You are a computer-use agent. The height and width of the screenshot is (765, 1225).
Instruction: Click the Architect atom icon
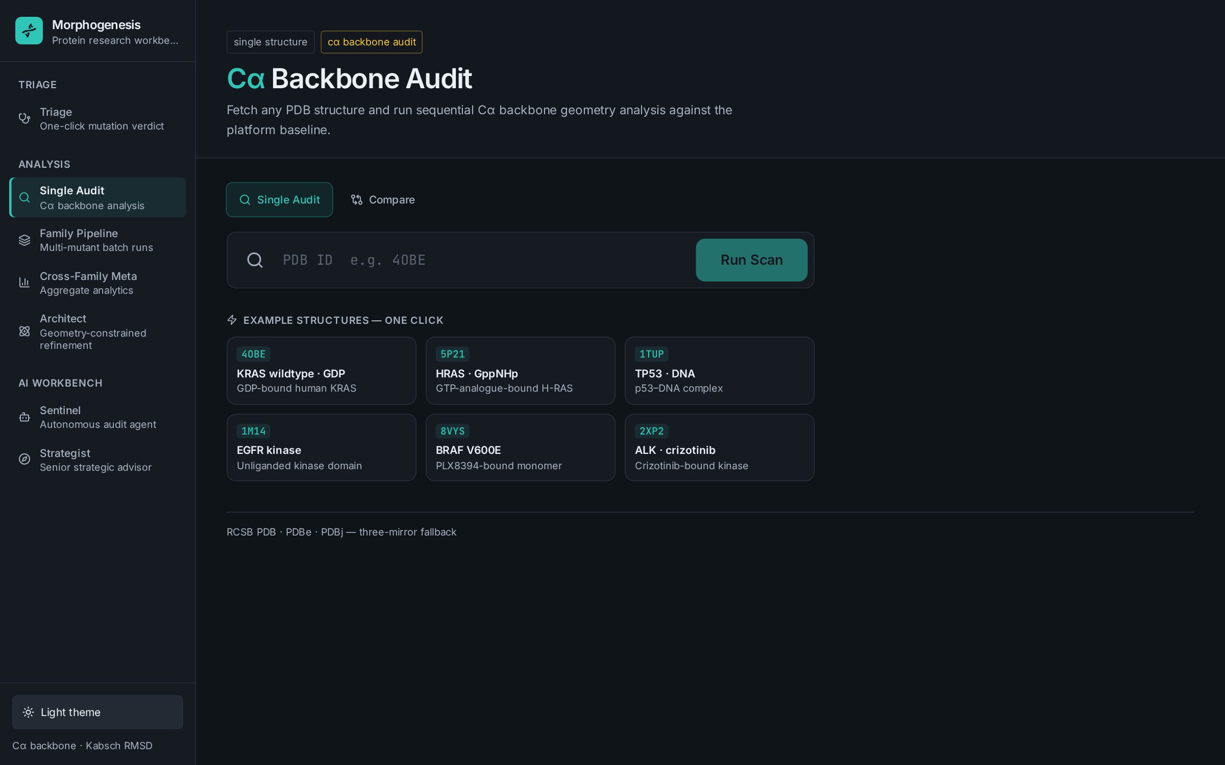click(x=24, y=331)
